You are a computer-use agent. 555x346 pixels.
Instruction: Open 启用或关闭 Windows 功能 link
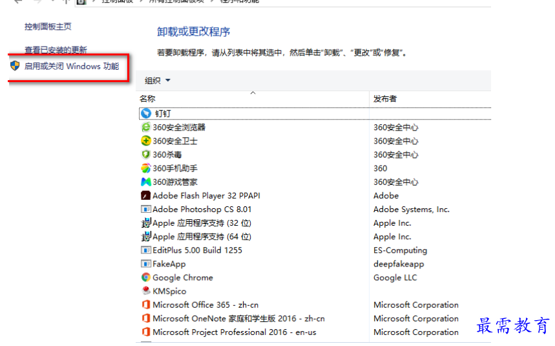[72, 66]
